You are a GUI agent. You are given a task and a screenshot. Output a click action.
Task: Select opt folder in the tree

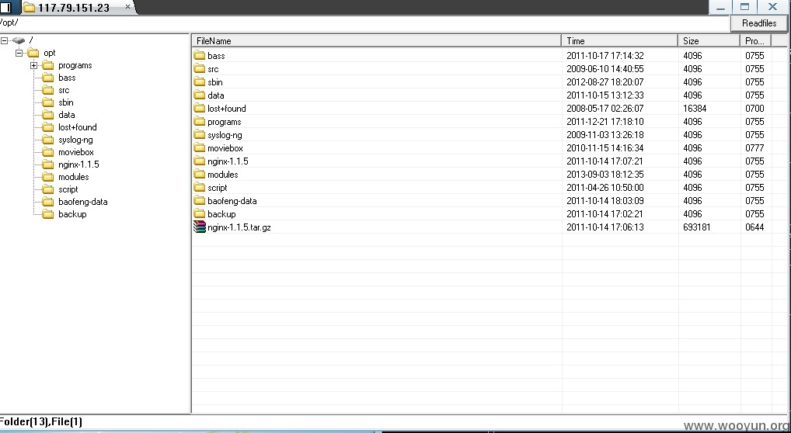coord(50,53)
